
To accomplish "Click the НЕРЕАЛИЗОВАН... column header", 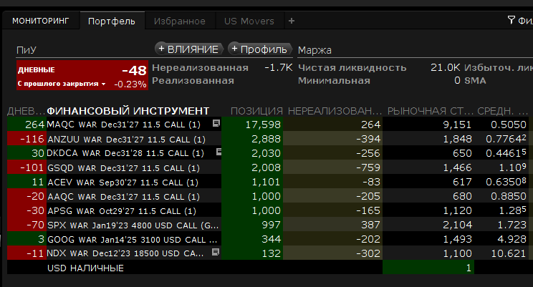I will coord(335,111).
